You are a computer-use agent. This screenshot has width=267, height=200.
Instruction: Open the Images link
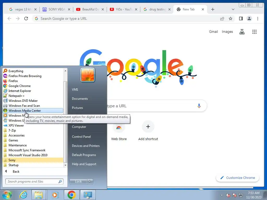(227, 32)
